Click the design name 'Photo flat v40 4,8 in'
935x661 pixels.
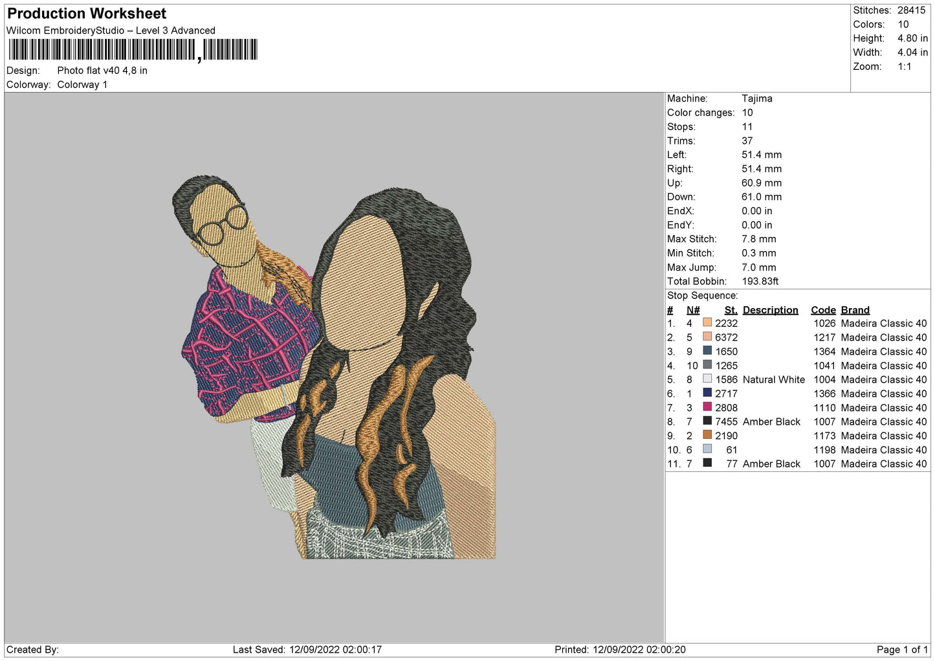click(102, 71)
